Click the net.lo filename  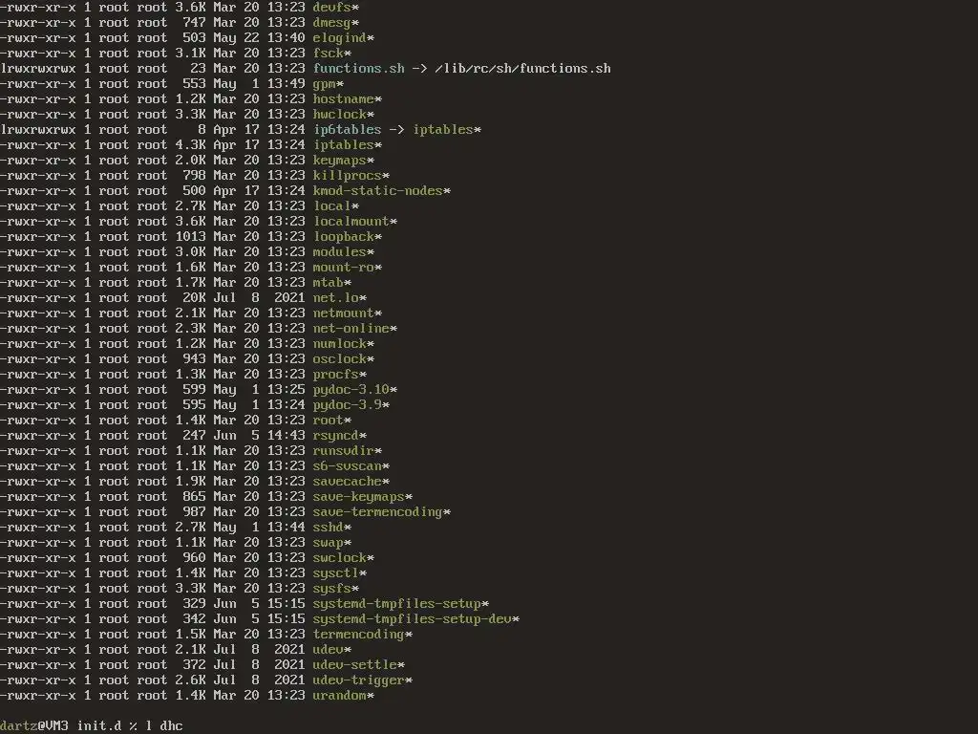coord(335,298)
